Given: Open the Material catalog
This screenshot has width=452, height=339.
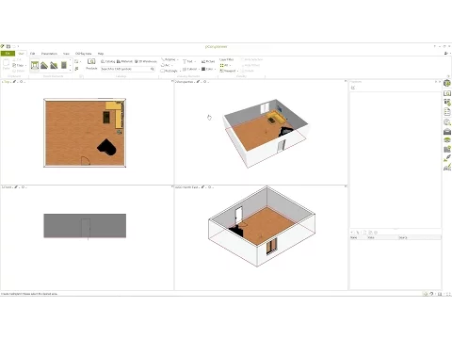Looking at the screenshot, I should (124, 61).
